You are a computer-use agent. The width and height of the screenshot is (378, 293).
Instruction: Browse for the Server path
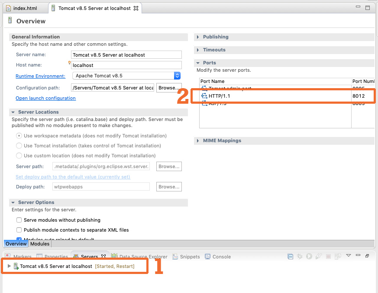click(x=169, y=166)
